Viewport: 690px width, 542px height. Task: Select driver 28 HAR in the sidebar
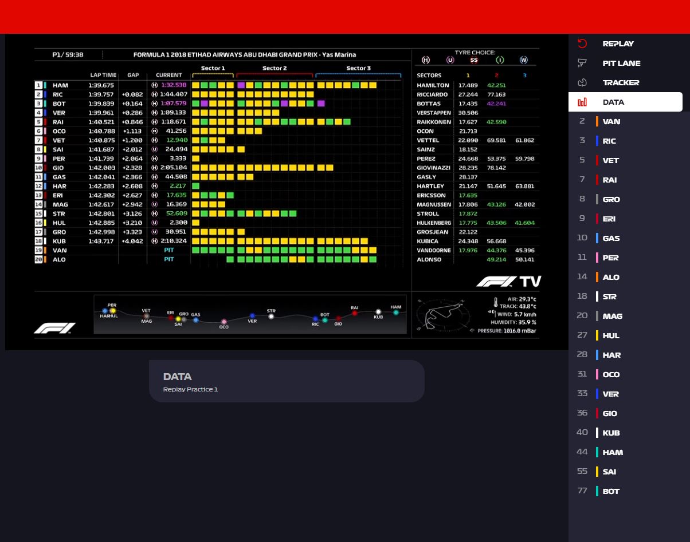(629, 355)
